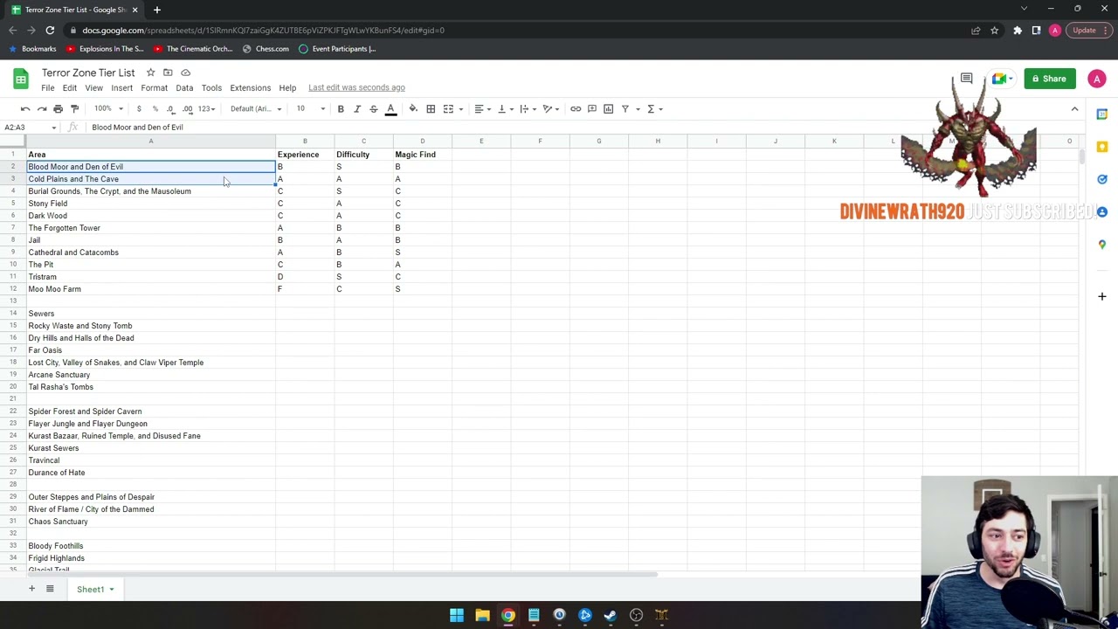This screenshot has width=1118, height=629.
Task: Open Google Keep side panel
Action: pos(1102,147)
